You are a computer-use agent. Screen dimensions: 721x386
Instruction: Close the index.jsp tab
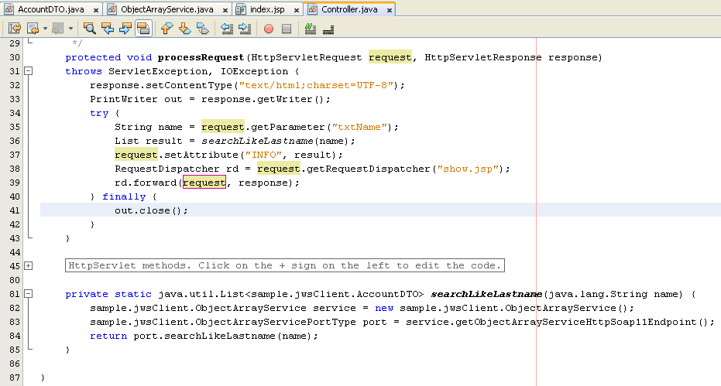[x=297, y=10]
